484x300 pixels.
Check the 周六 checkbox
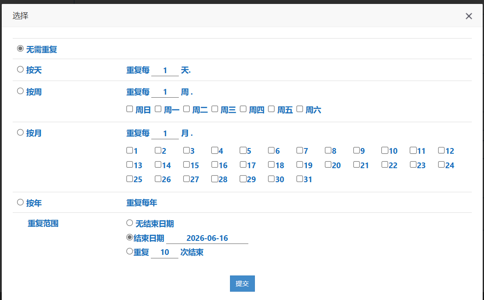[300, 109]
